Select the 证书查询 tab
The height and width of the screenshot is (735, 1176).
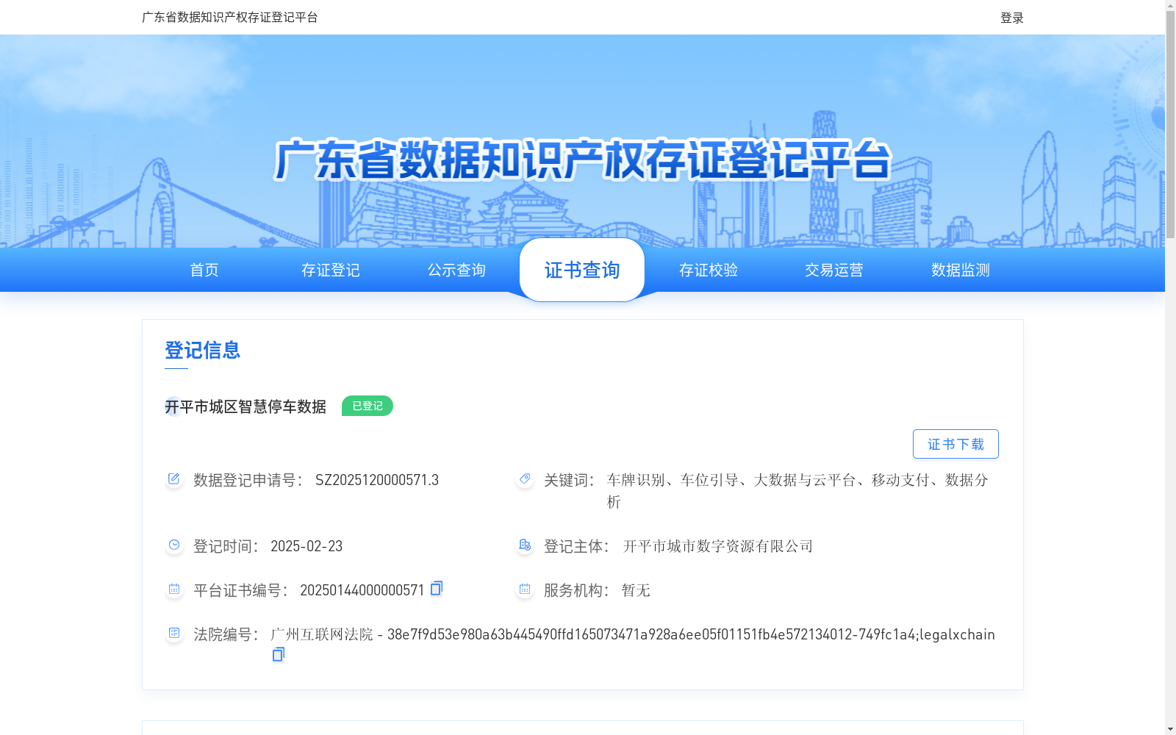[582, 270]
